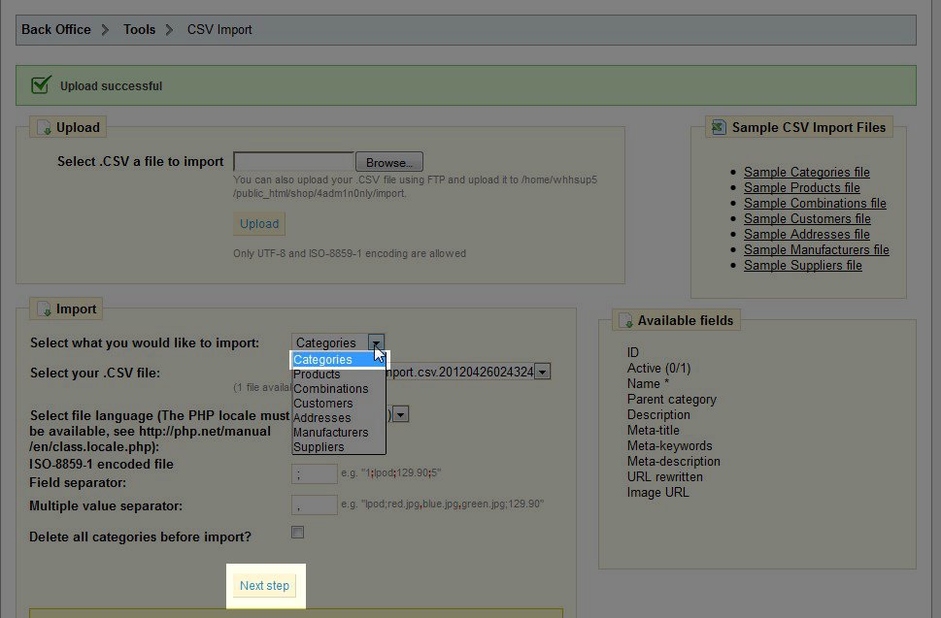Screen dimensions: 941x618
Task: Select Products from the import list
Action: click(x=317, y=374)
